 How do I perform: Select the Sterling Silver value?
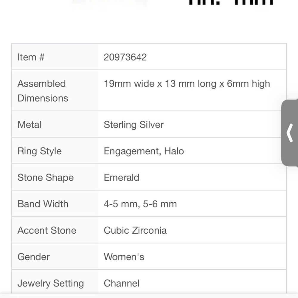[x=134, y=124]
